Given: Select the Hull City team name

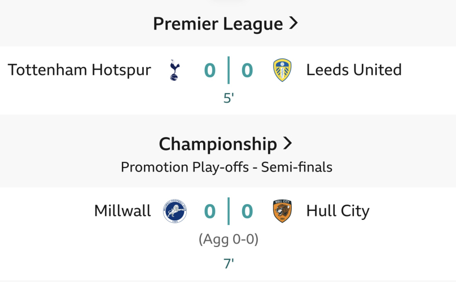Looking at the screenshot, I should pyautogui.click(x=338, y=211).
